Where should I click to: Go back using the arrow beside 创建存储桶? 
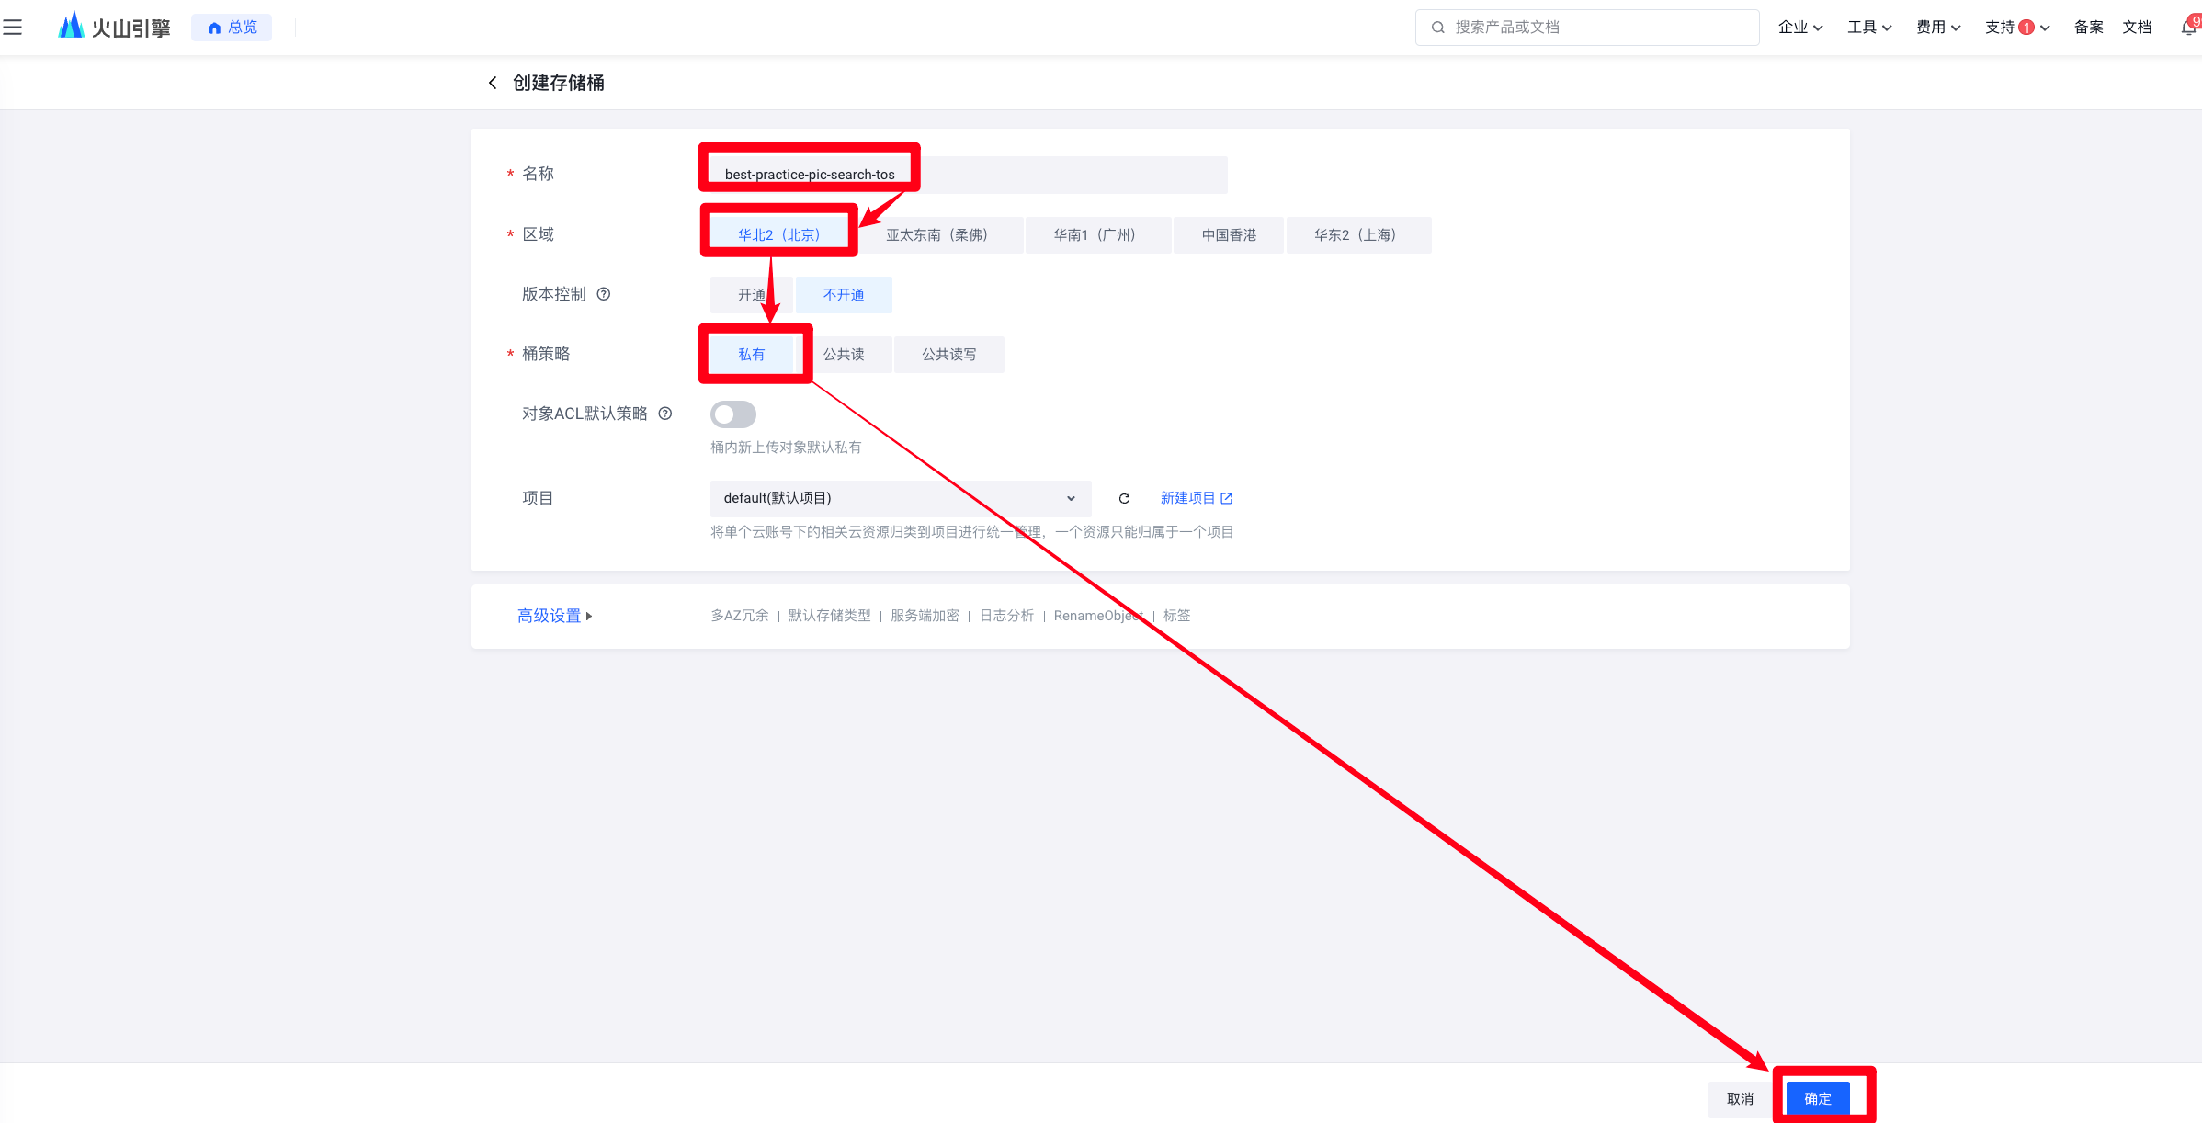pos(493,83)
